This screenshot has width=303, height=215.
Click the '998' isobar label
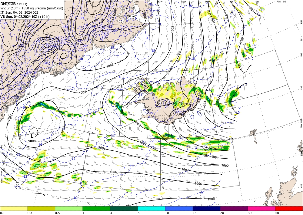[192, 46]
